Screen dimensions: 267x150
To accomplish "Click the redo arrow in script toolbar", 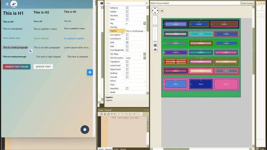I will tap(115, 114).
